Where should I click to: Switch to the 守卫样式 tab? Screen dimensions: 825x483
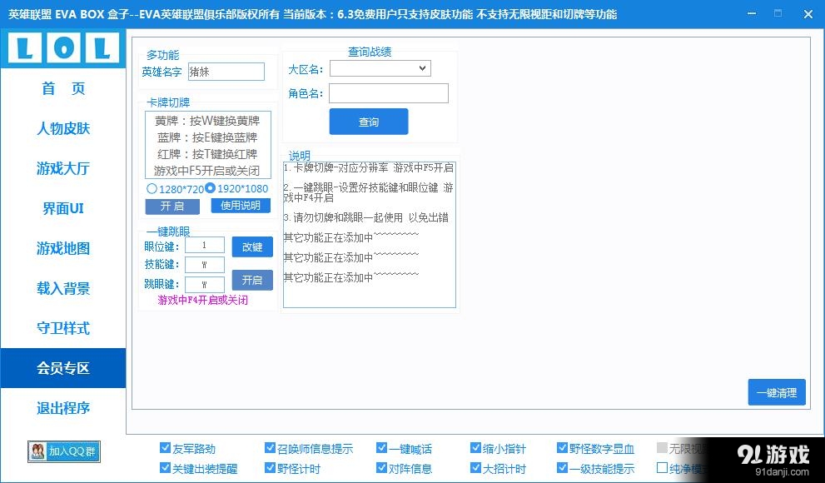point(63,328)
